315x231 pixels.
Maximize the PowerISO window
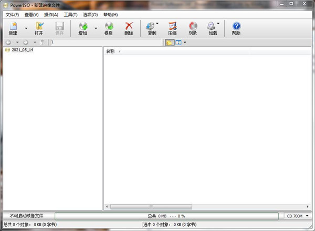click(x=291, y=4)
